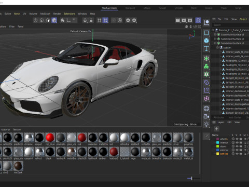The height and width of the screenshot is (187, 249).
Task: Toggle solo for softTop layer
Action: (x=233, y=154)
